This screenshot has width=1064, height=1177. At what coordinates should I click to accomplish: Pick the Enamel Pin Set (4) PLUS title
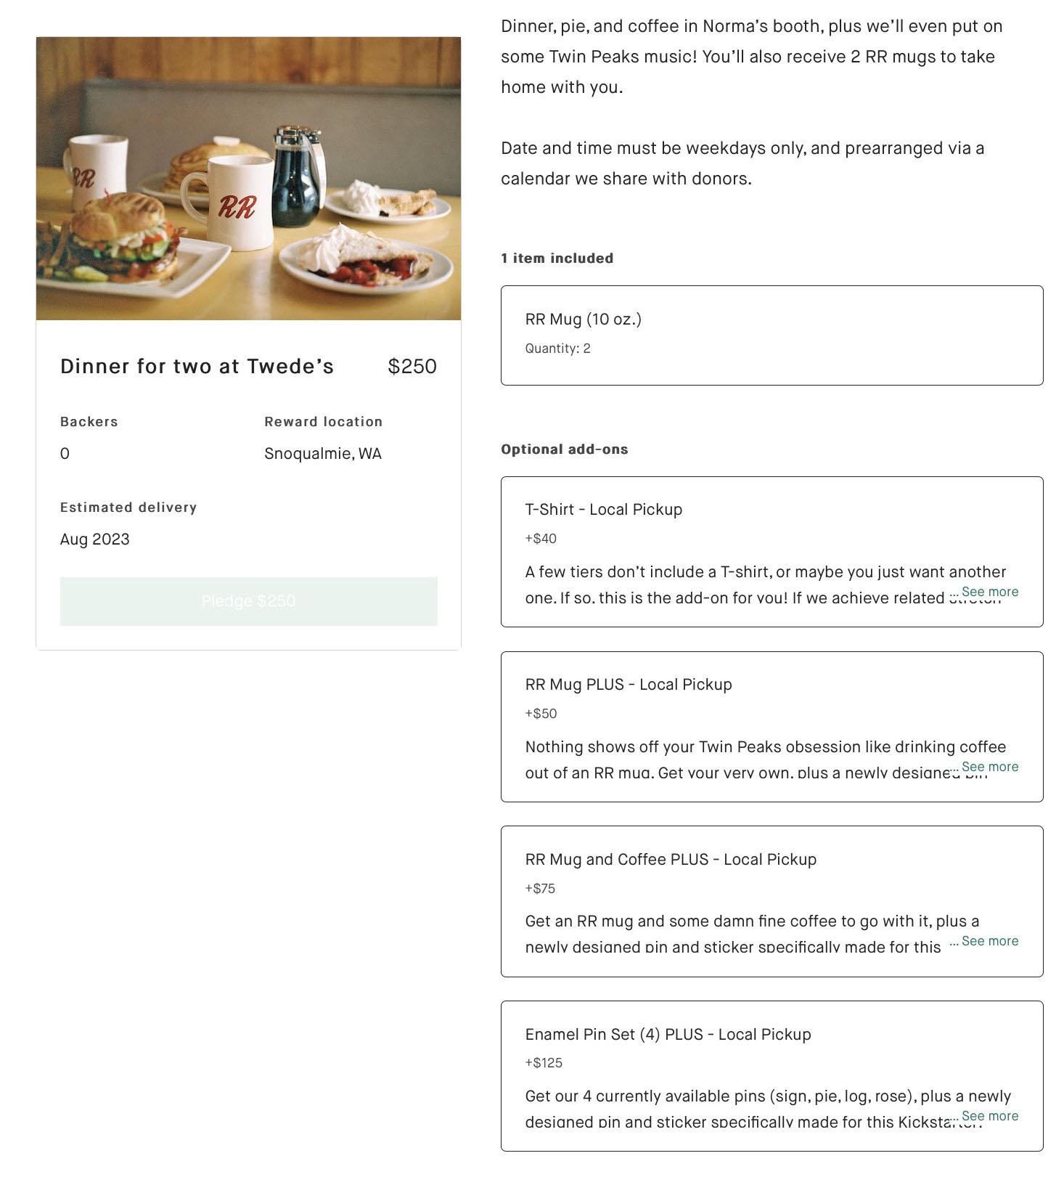point(668,1035)
